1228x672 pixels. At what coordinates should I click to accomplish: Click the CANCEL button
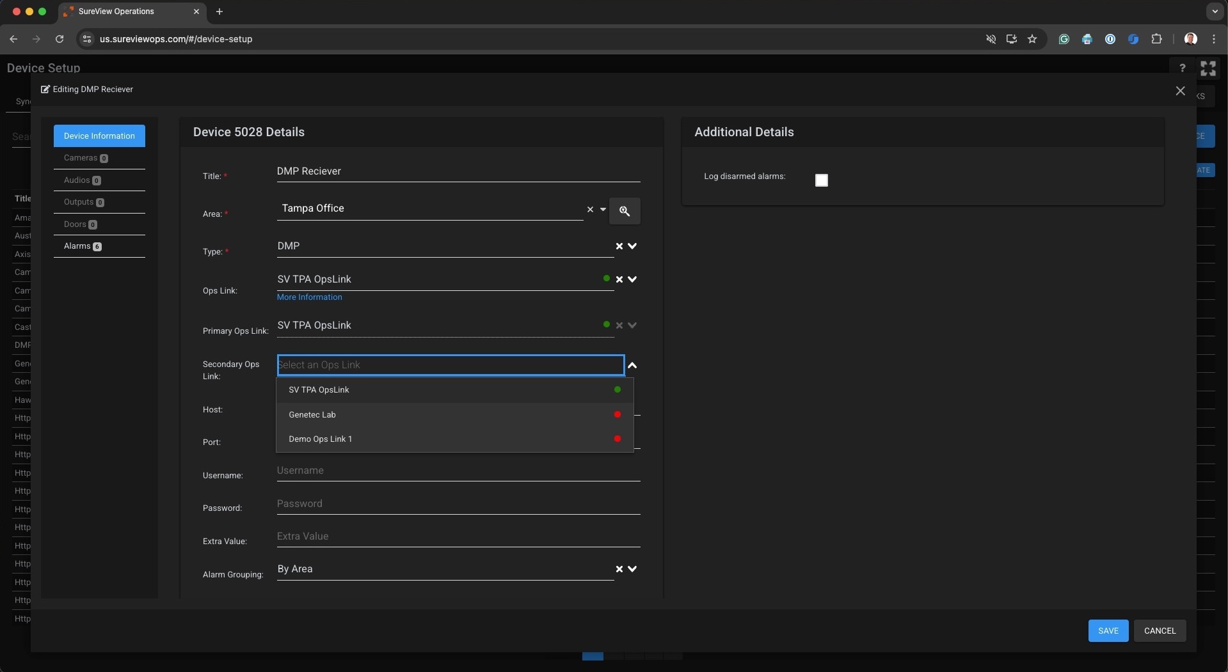[x=1160, y=631]
